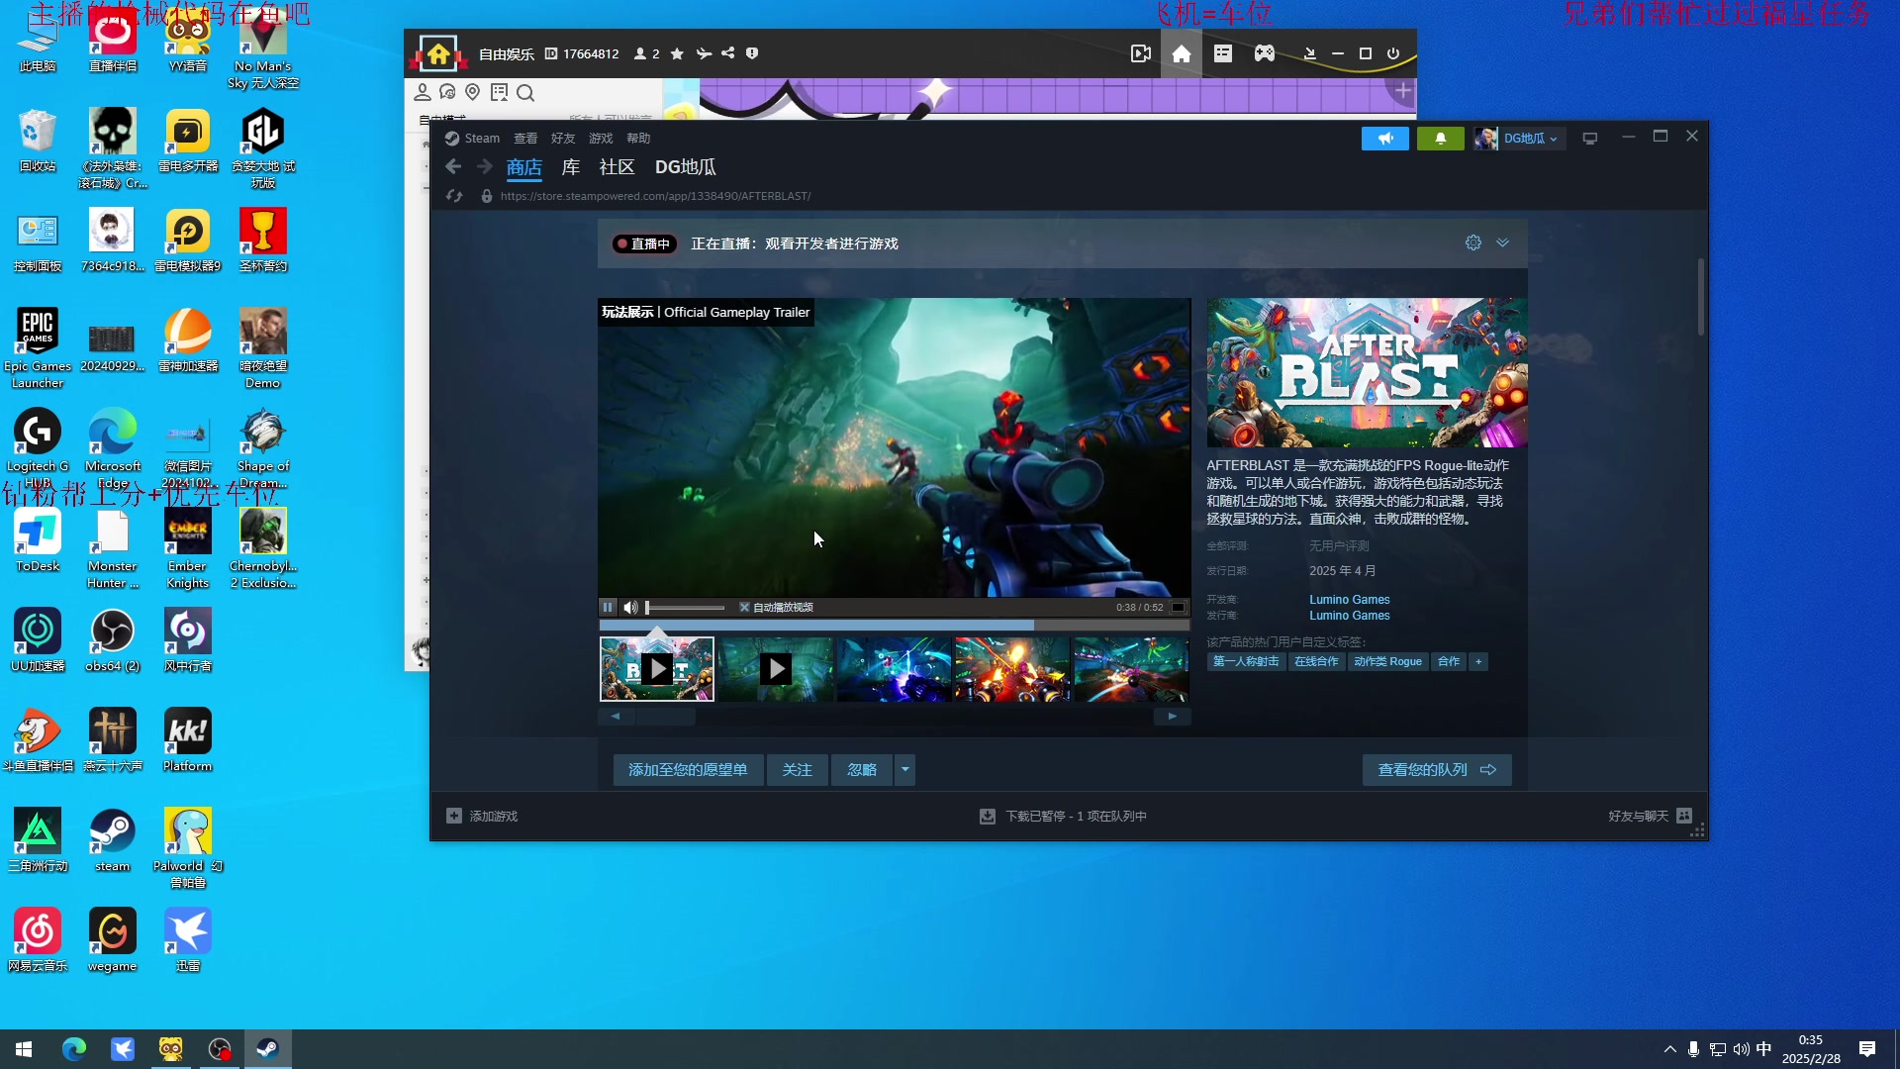The image size is (1900, 1069).
Task: Disable the 自动播放视频 autoplay checkbox
Action: (744, 608)
